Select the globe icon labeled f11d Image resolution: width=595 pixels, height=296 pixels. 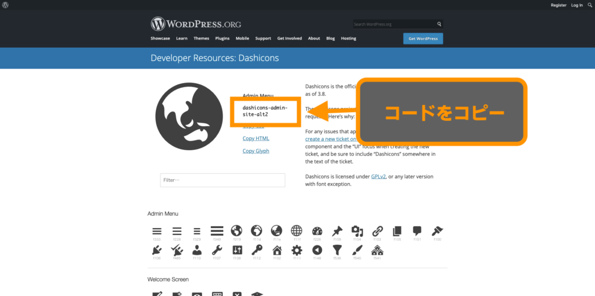256,231
